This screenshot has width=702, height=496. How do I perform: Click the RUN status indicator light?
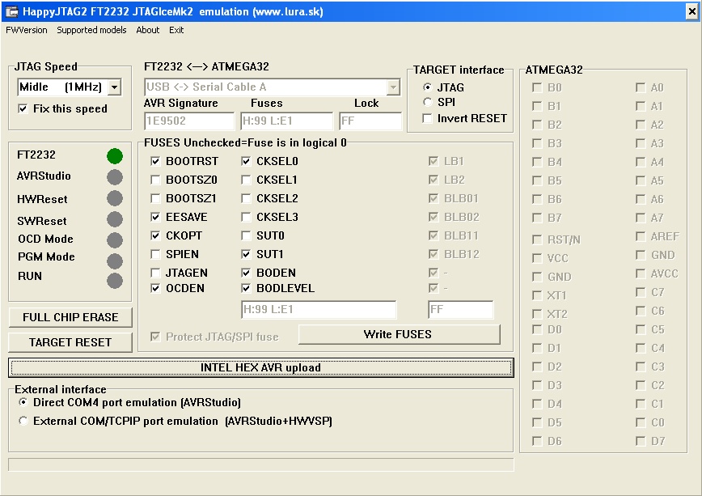click(x=115, y=281)
